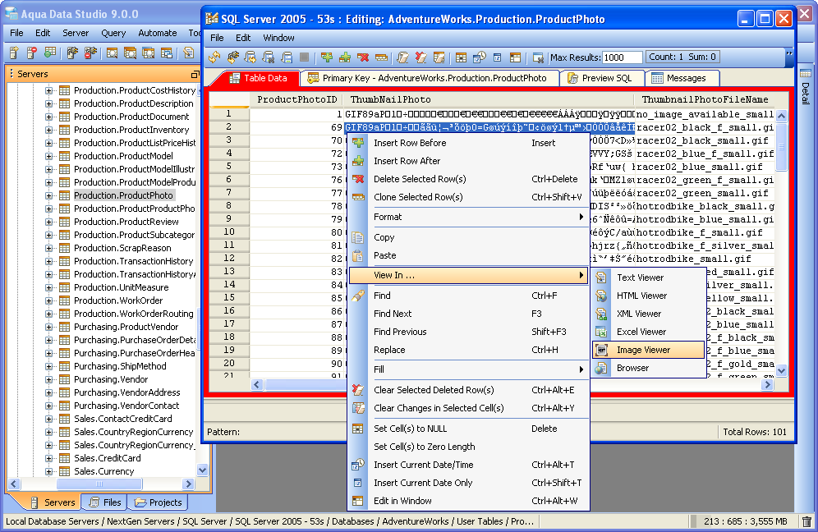Choose Set Cell(s) to NULL
This screenshot has width=818, height=532.
pyautogui.click(x=468, y=429)
